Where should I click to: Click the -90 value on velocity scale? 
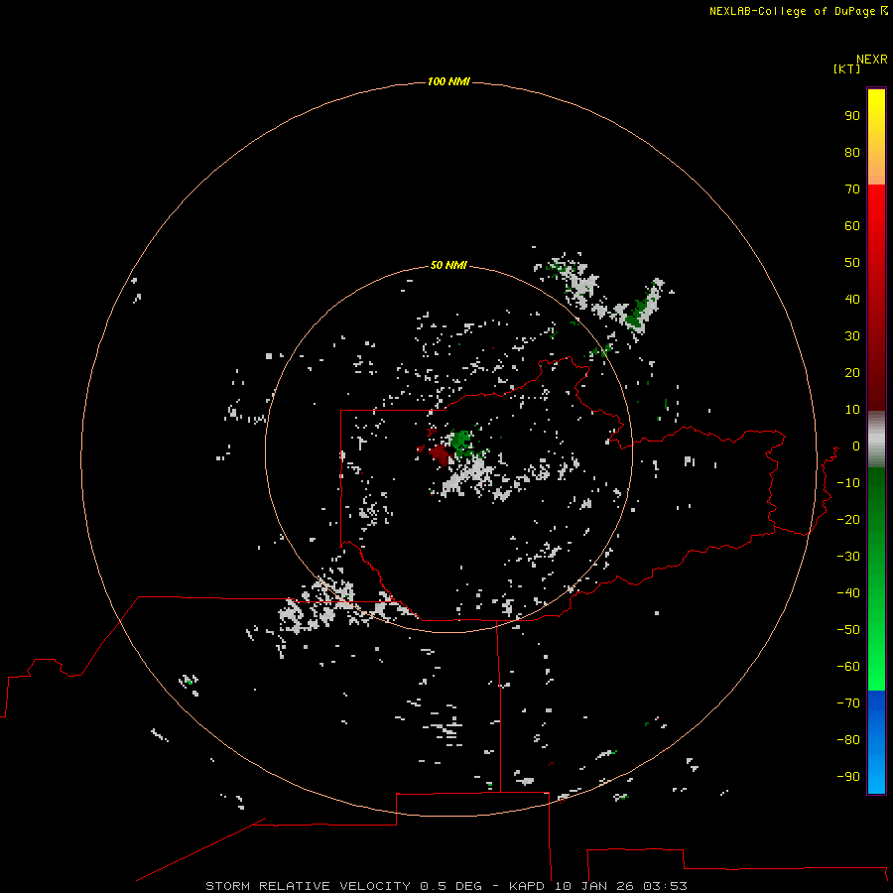(x=848, y=777)
